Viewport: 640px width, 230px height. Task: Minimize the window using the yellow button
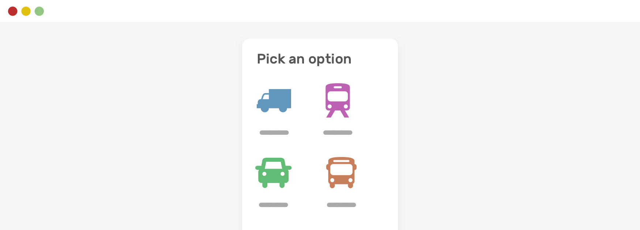point(26,11)
